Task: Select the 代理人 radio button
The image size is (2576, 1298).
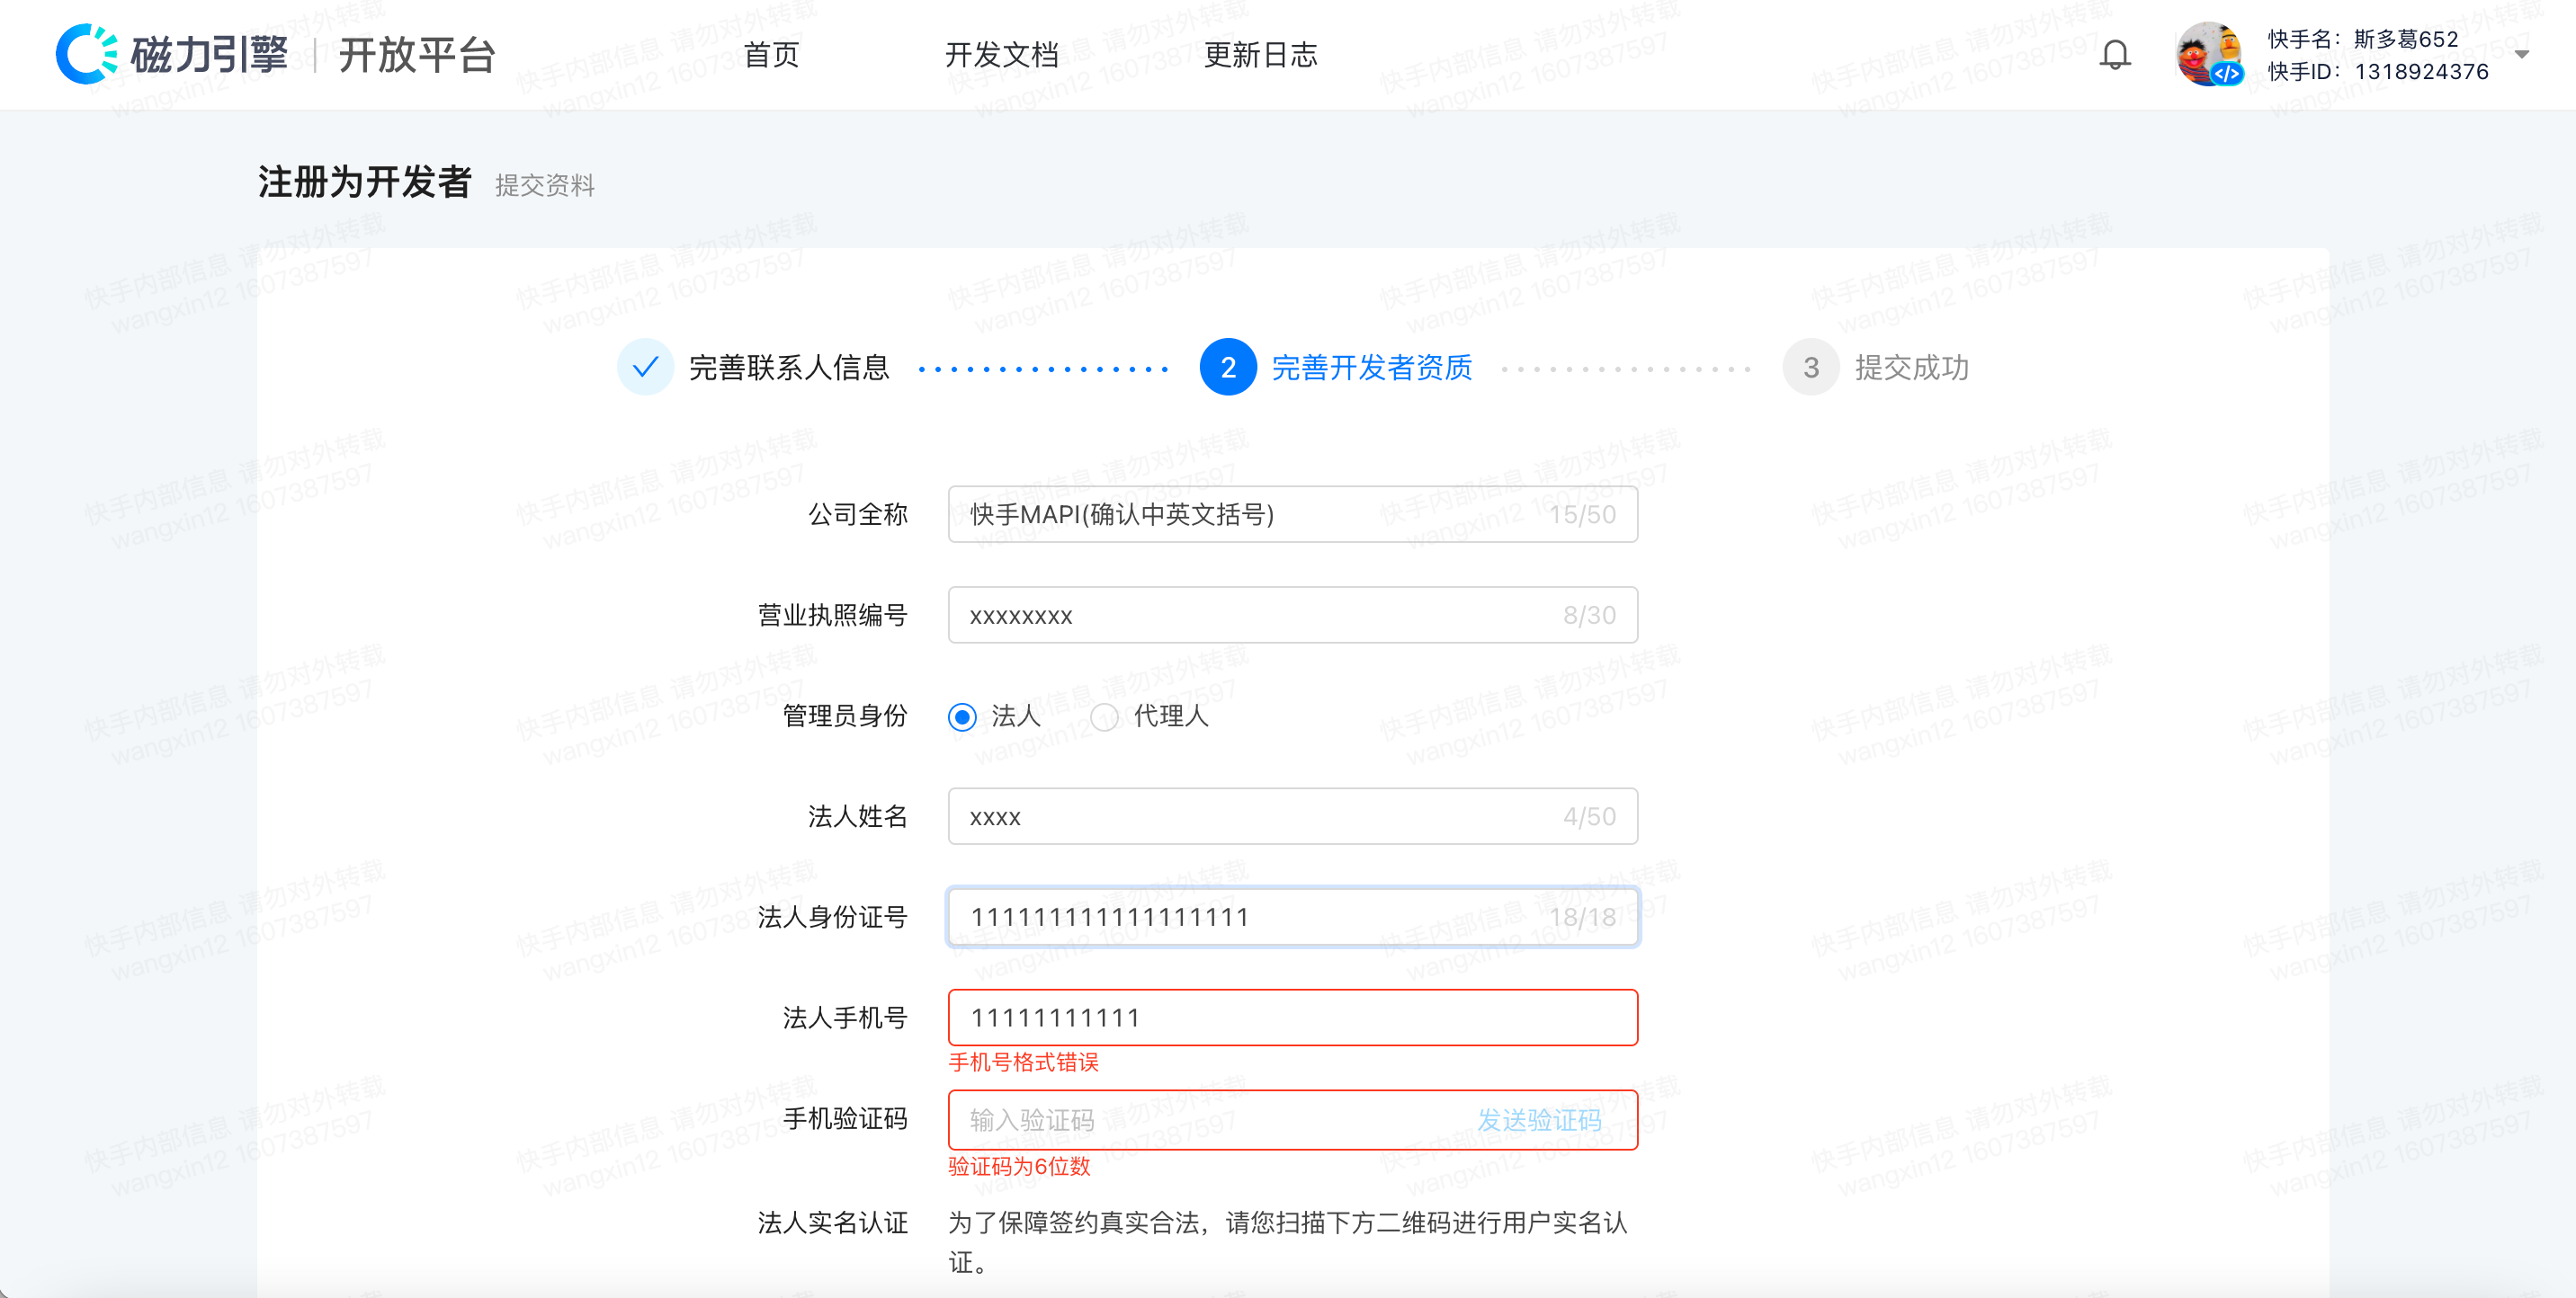Action: pos(1104,716)
